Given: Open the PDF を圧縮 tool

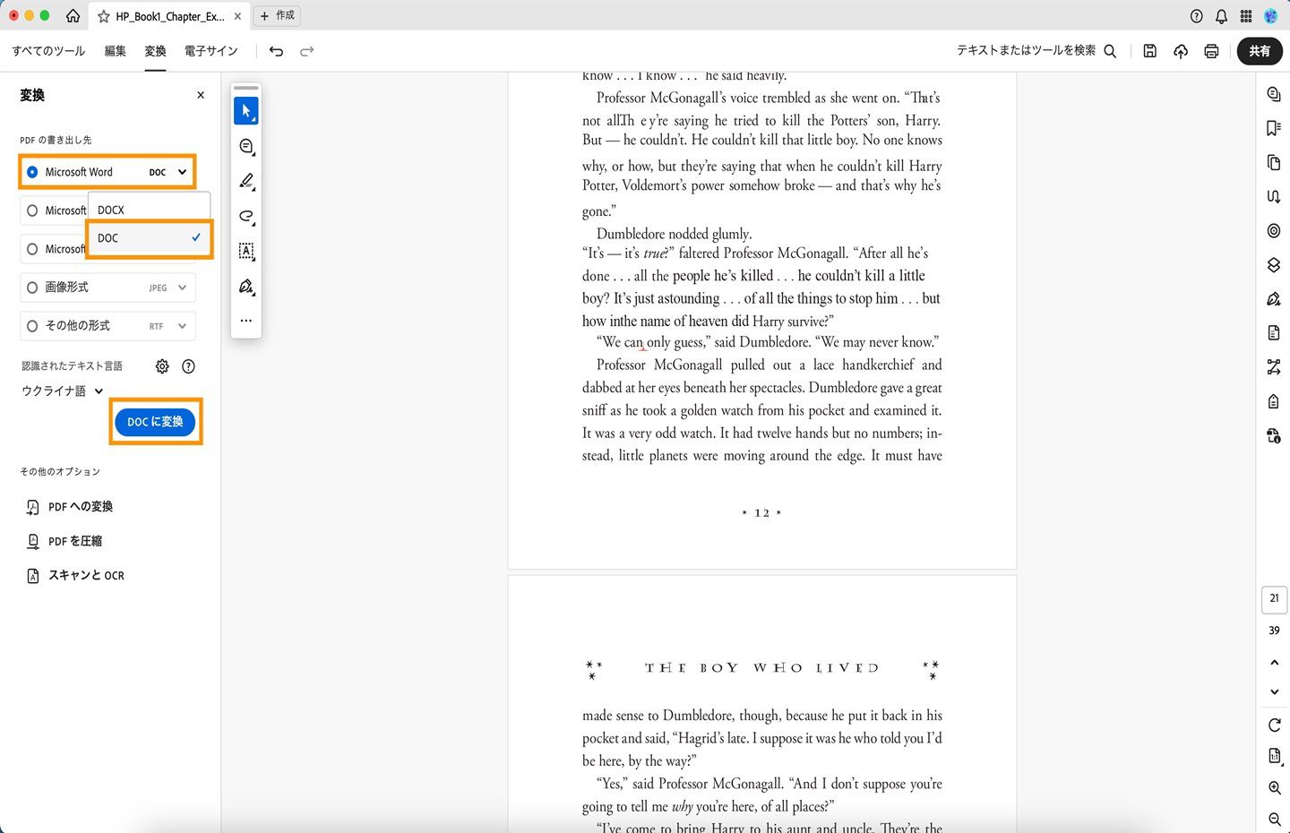Looking at the screenshot, I should [73, 541].
